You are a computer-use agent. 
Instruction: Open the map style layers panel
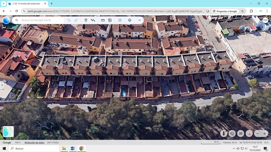(129, 20)
